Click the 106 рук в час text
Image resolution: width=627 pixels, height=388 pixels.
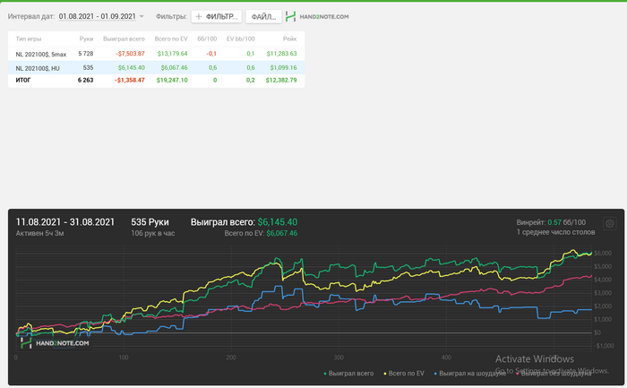click(x=153, y=233)
